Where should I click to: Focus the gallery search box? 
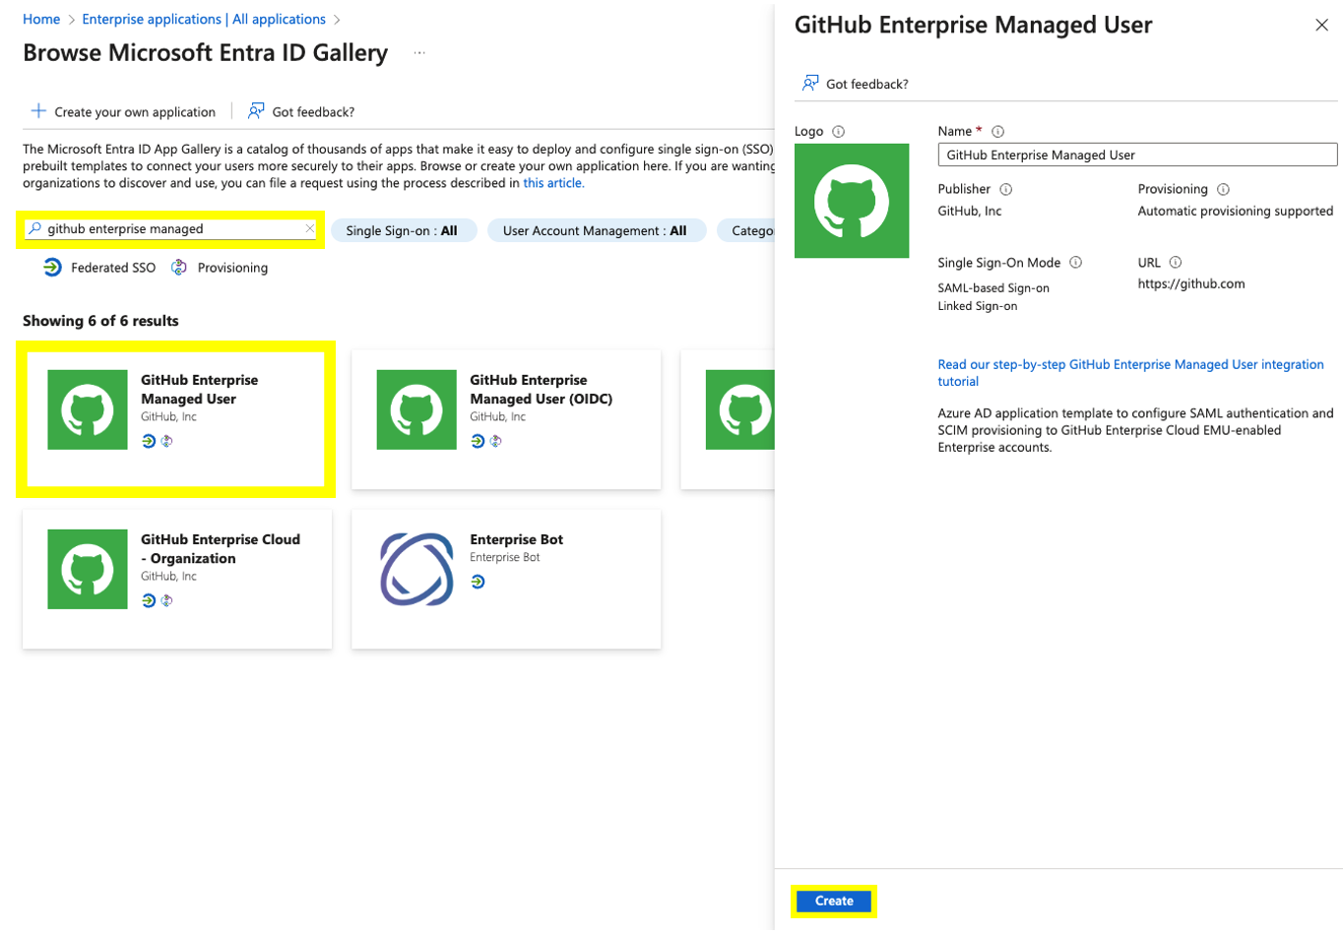[171, 228]
